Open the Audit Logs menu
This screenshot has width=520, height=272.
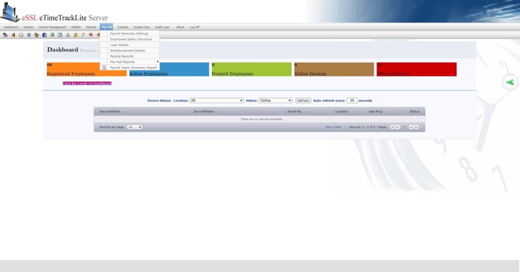tap(162, 27)
